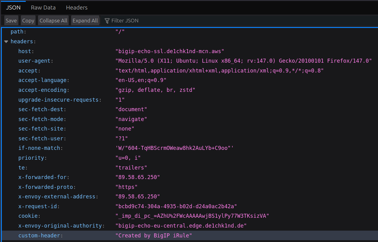Click Collapse All button
This screenshot has width=378, height=242.
click(53, 21)
